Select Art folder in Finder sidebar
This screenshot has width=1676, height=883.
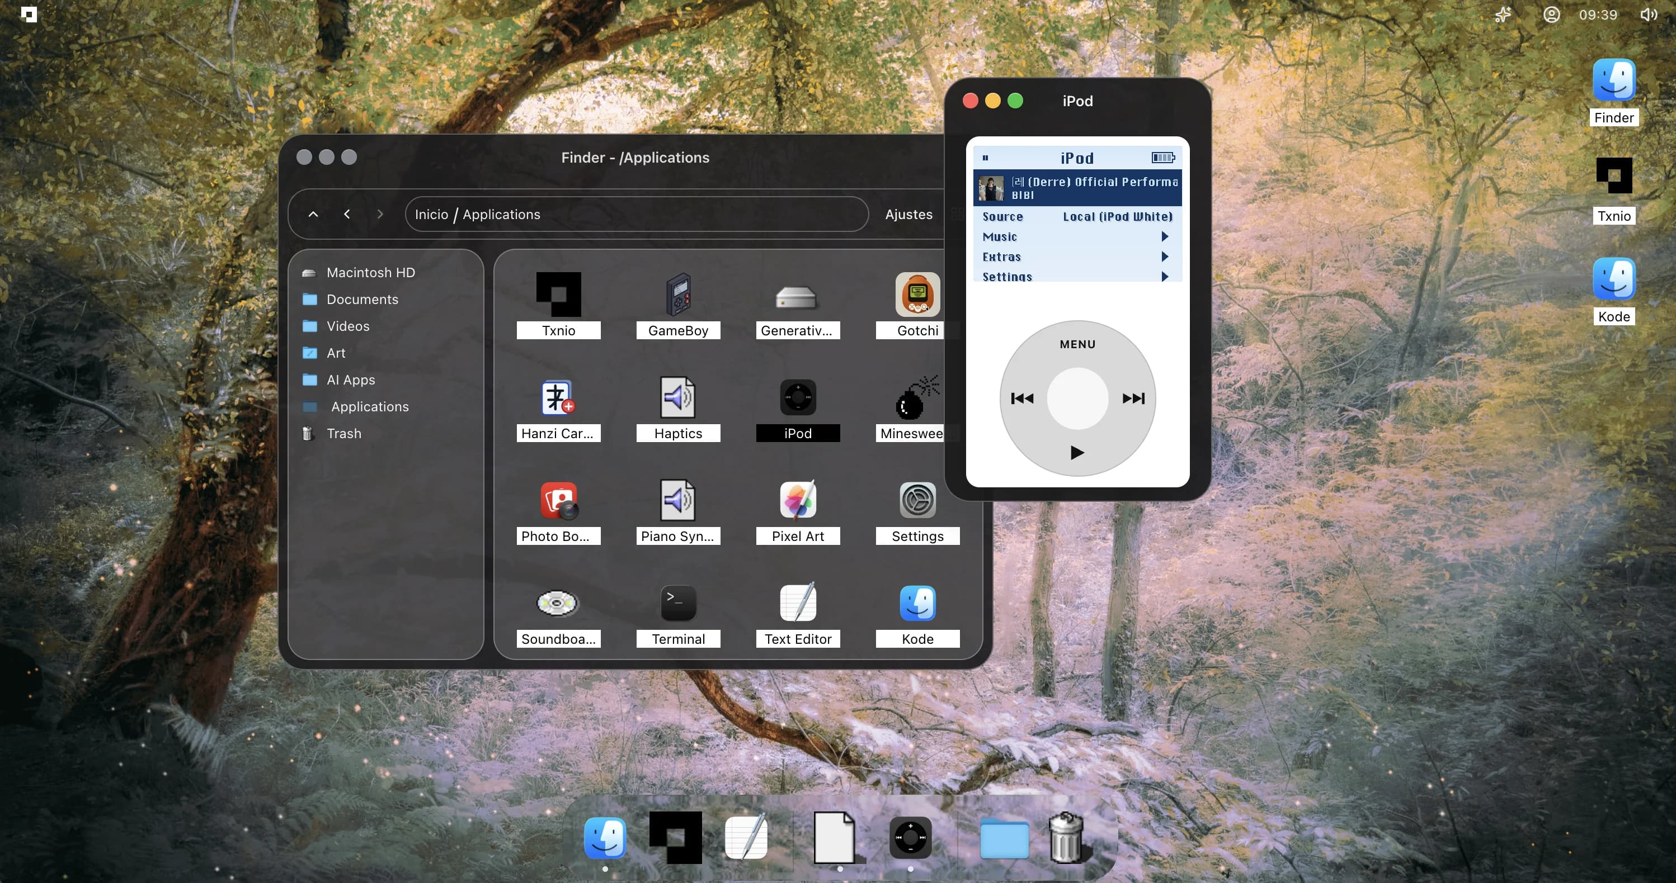pos(385,353)
